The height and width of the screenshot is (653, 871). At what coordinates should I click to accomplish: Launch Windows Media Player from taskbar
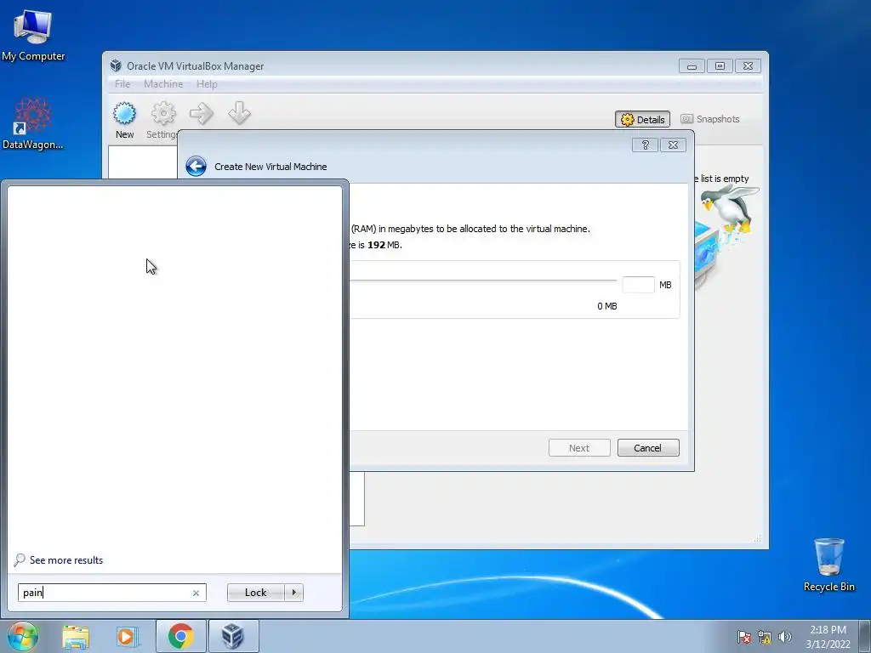tap(127, 636)
